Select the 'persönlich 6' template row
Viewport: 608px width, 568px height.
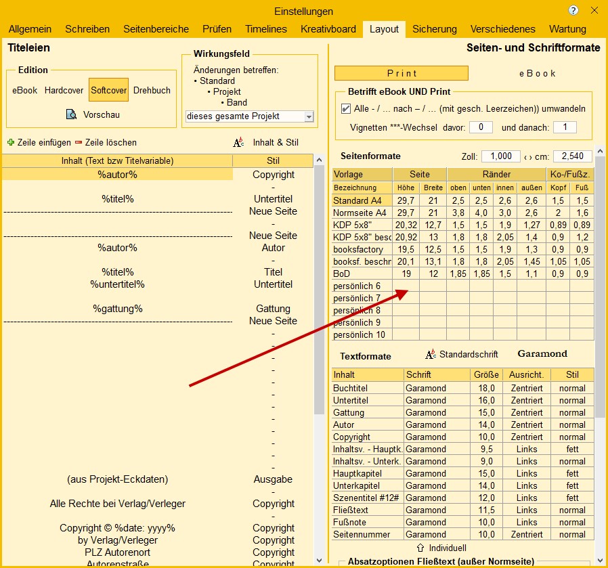(463, 286)
